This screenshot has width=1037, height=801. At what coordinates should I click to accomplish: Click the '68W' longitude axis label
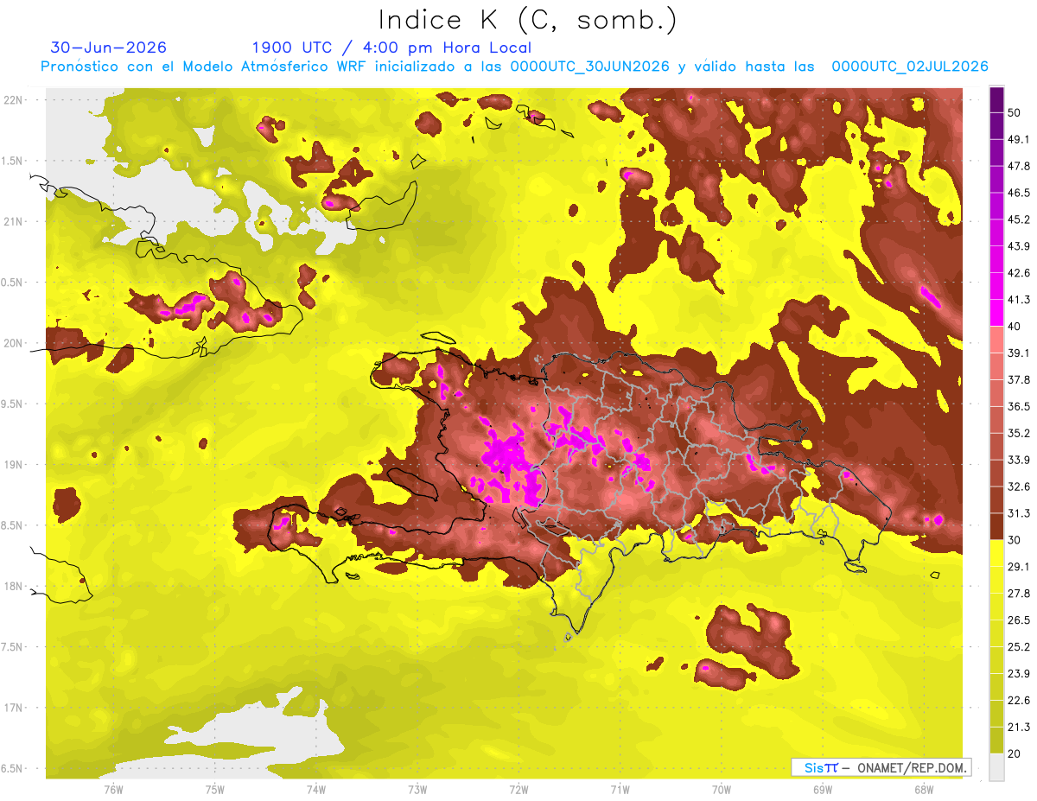pos(923,789)
